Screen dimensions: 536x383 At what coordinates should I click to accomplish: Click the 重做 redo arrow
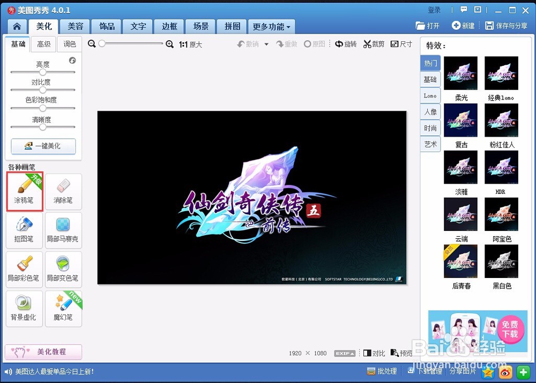pos(286,44)
